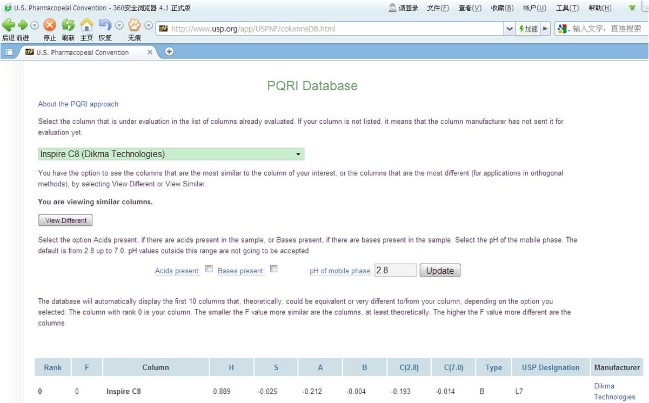
Task: Click the USP favicon in the address bar
Action: pos(163,29)
